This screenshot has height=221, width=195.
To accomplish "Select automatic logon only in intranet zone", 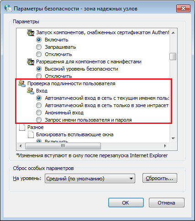I will tap(39, 105).
